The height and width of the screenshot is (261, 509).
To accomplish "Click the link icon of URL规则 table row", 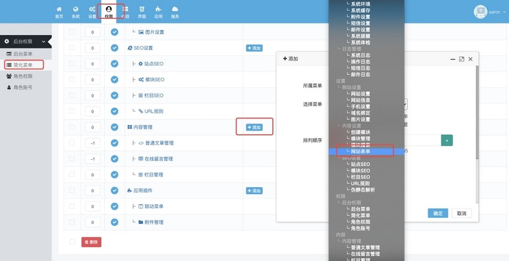I will [x=141, y=111].
